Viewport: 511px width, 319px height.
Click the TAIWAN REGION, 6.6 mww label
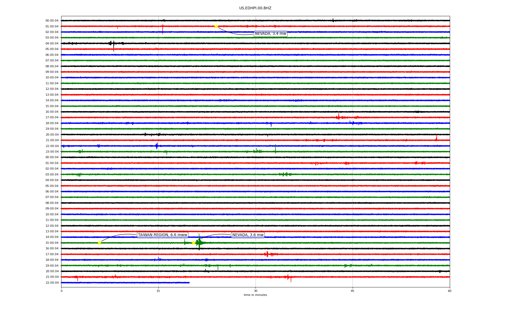click(x=162, y=235)
